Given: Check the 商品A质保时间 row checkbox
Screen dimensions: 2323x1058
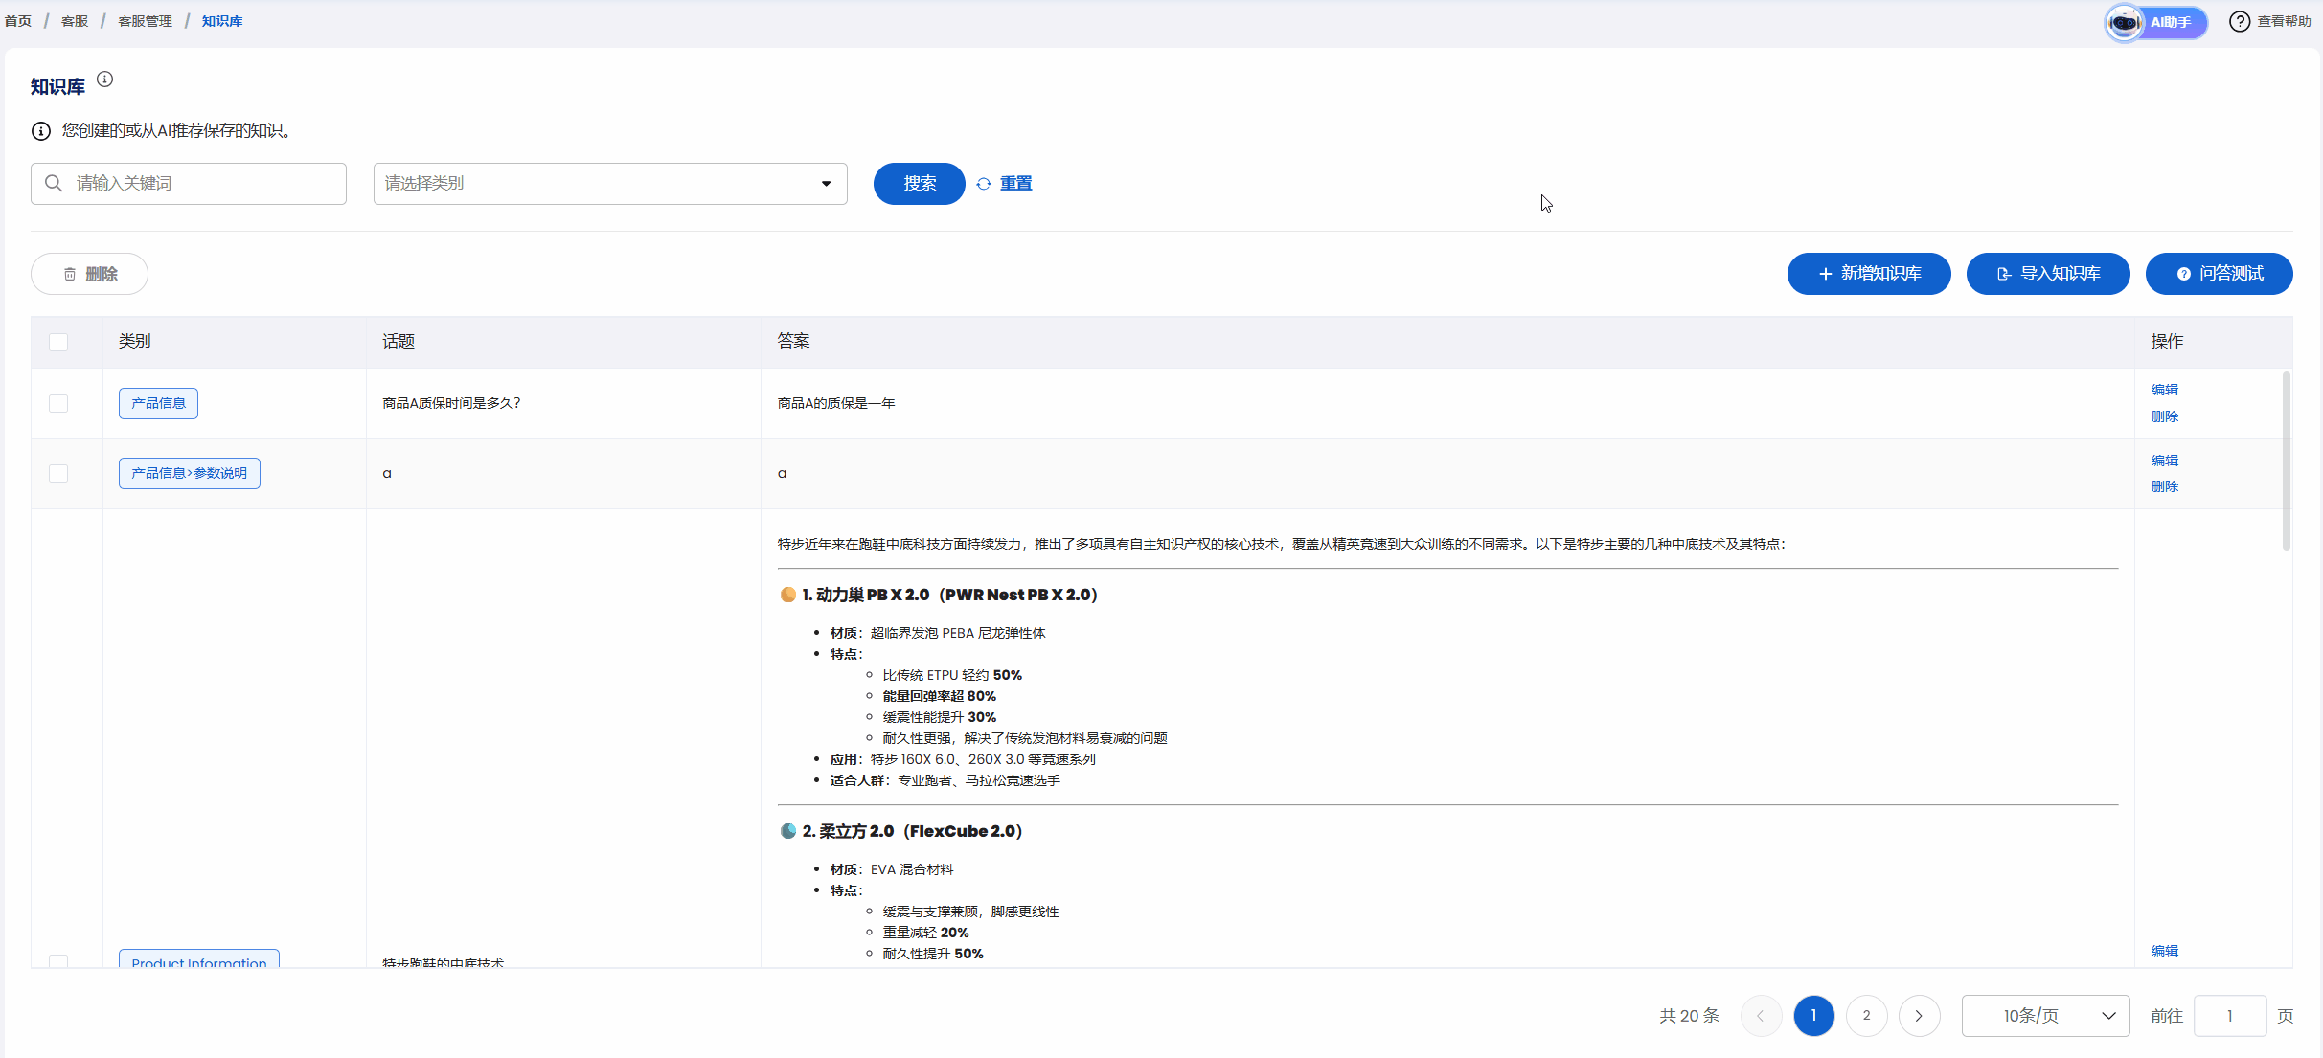Looking at the screenshot, I should [x=58, y=403].
